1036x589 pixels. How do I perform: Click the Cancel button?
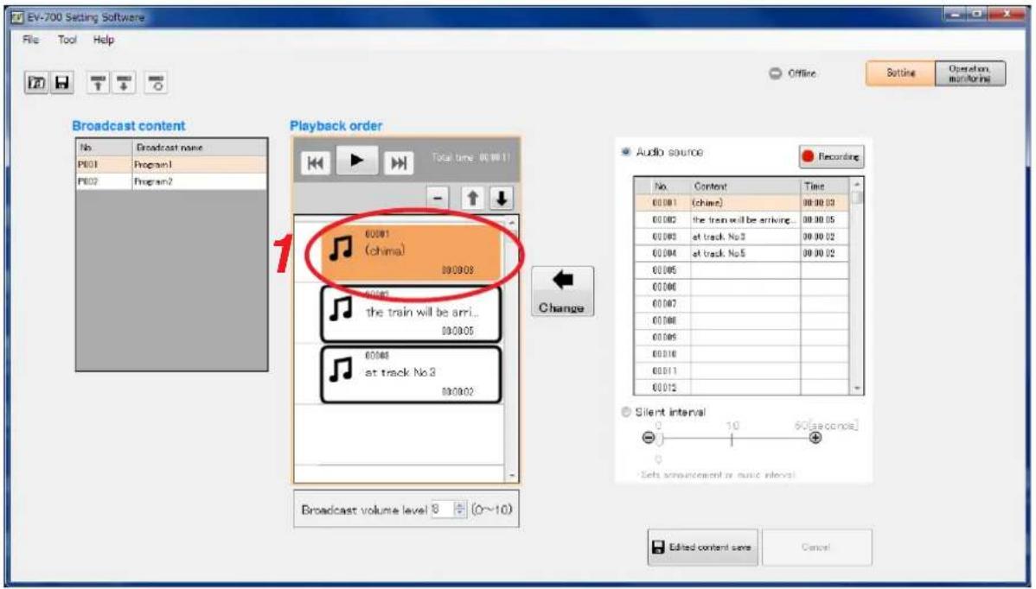click(816, 547)
